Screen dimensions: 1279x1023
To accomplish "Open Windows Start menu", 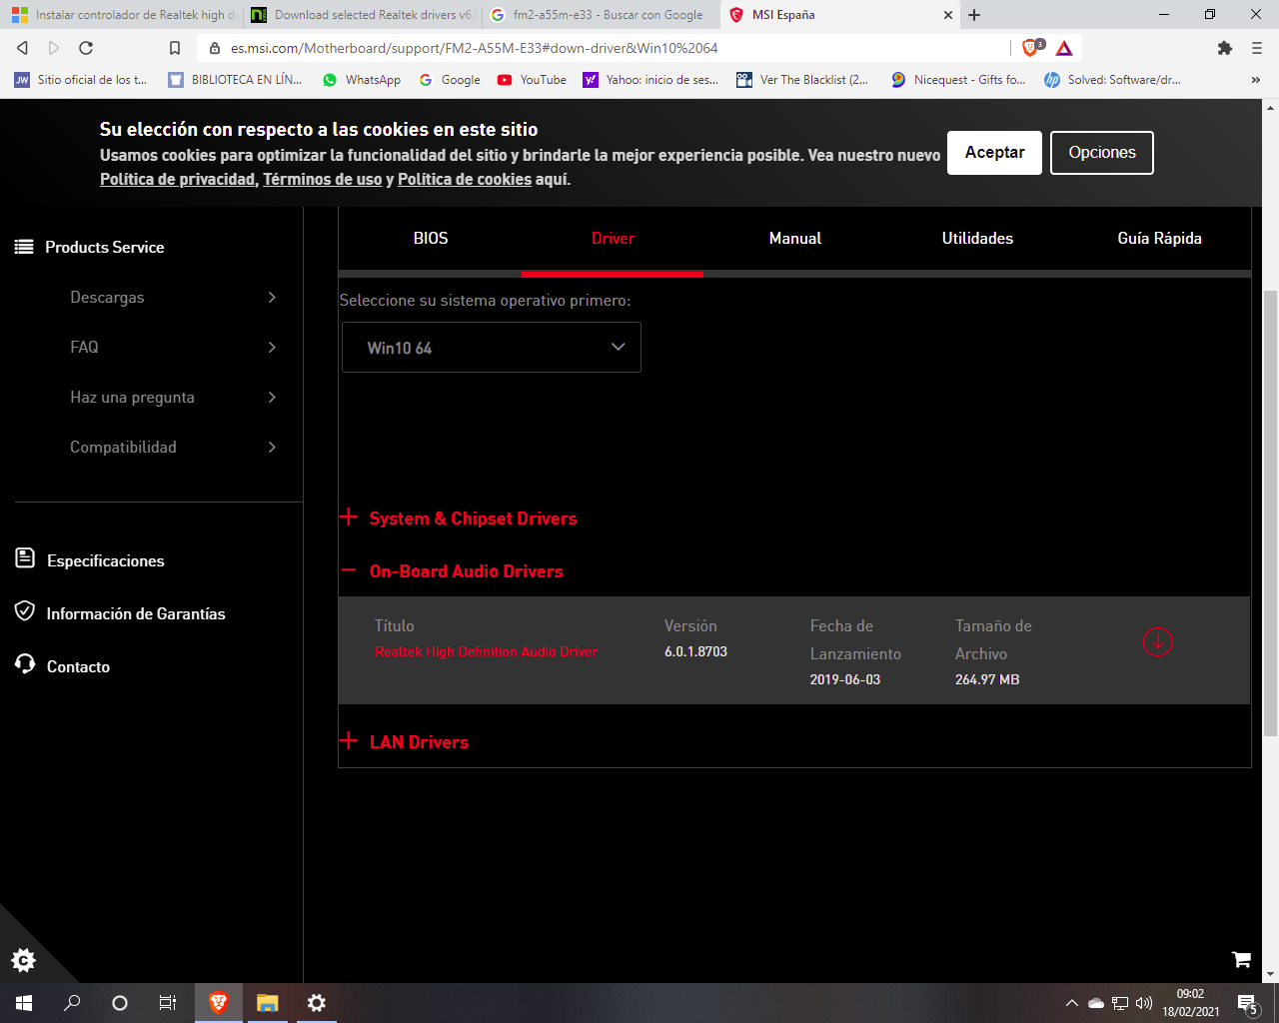I will coord(24,1003).
